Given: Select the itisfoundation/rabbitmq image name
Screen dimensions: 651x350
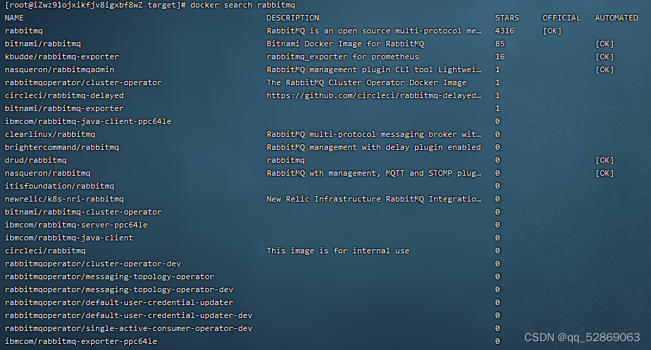Looking at the screenshot, I should click(x=59, y=186).
